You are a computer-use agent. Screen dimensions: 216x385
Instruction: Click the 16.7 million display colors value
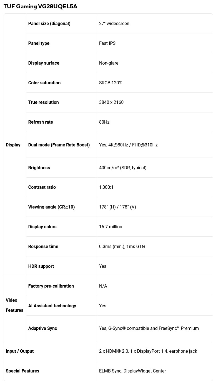110,227
